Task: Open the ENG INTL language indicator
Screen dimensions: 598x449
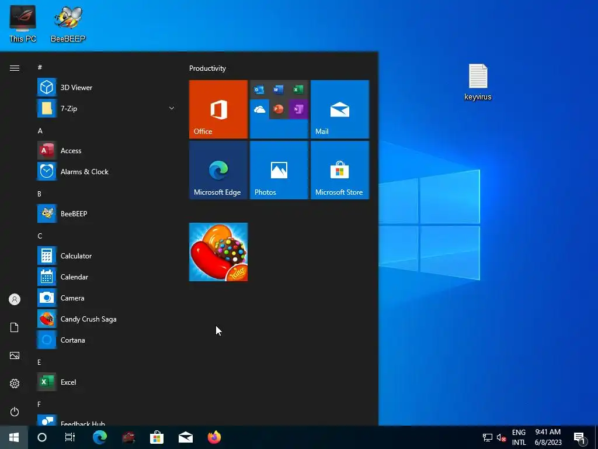Action: [519, 437]
